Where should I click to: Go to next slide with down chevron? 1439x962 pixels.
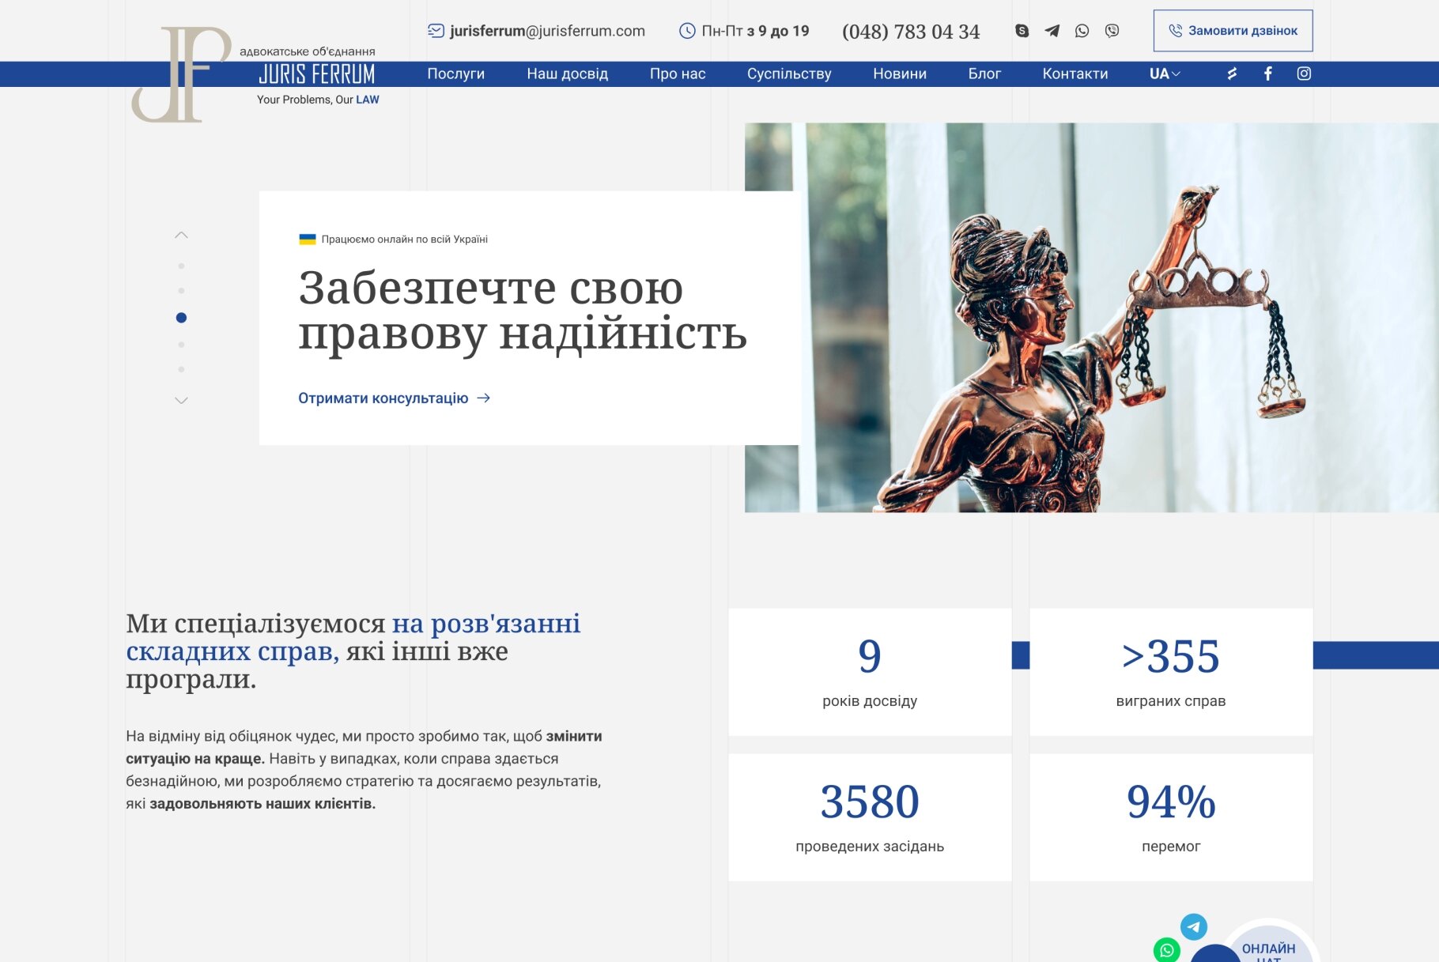(x=181, y=401)
